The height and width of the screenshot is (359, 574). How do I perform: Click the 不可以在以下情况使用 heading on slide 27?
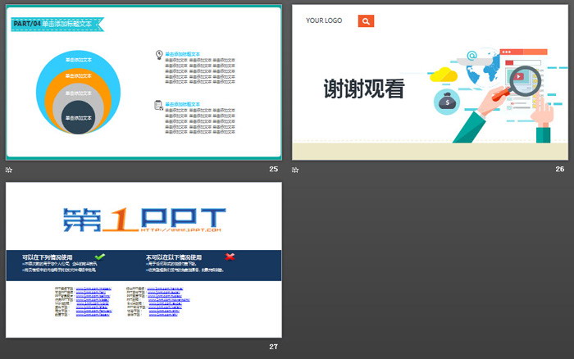[174, 257]
